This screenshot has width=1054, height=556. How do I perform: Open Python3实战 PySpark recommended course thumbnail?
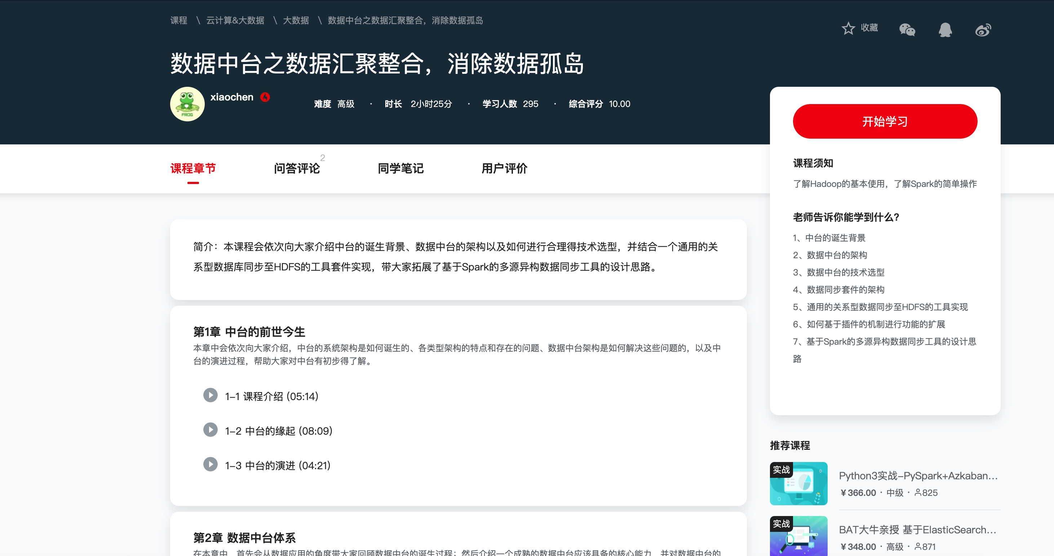pos(798,484)
